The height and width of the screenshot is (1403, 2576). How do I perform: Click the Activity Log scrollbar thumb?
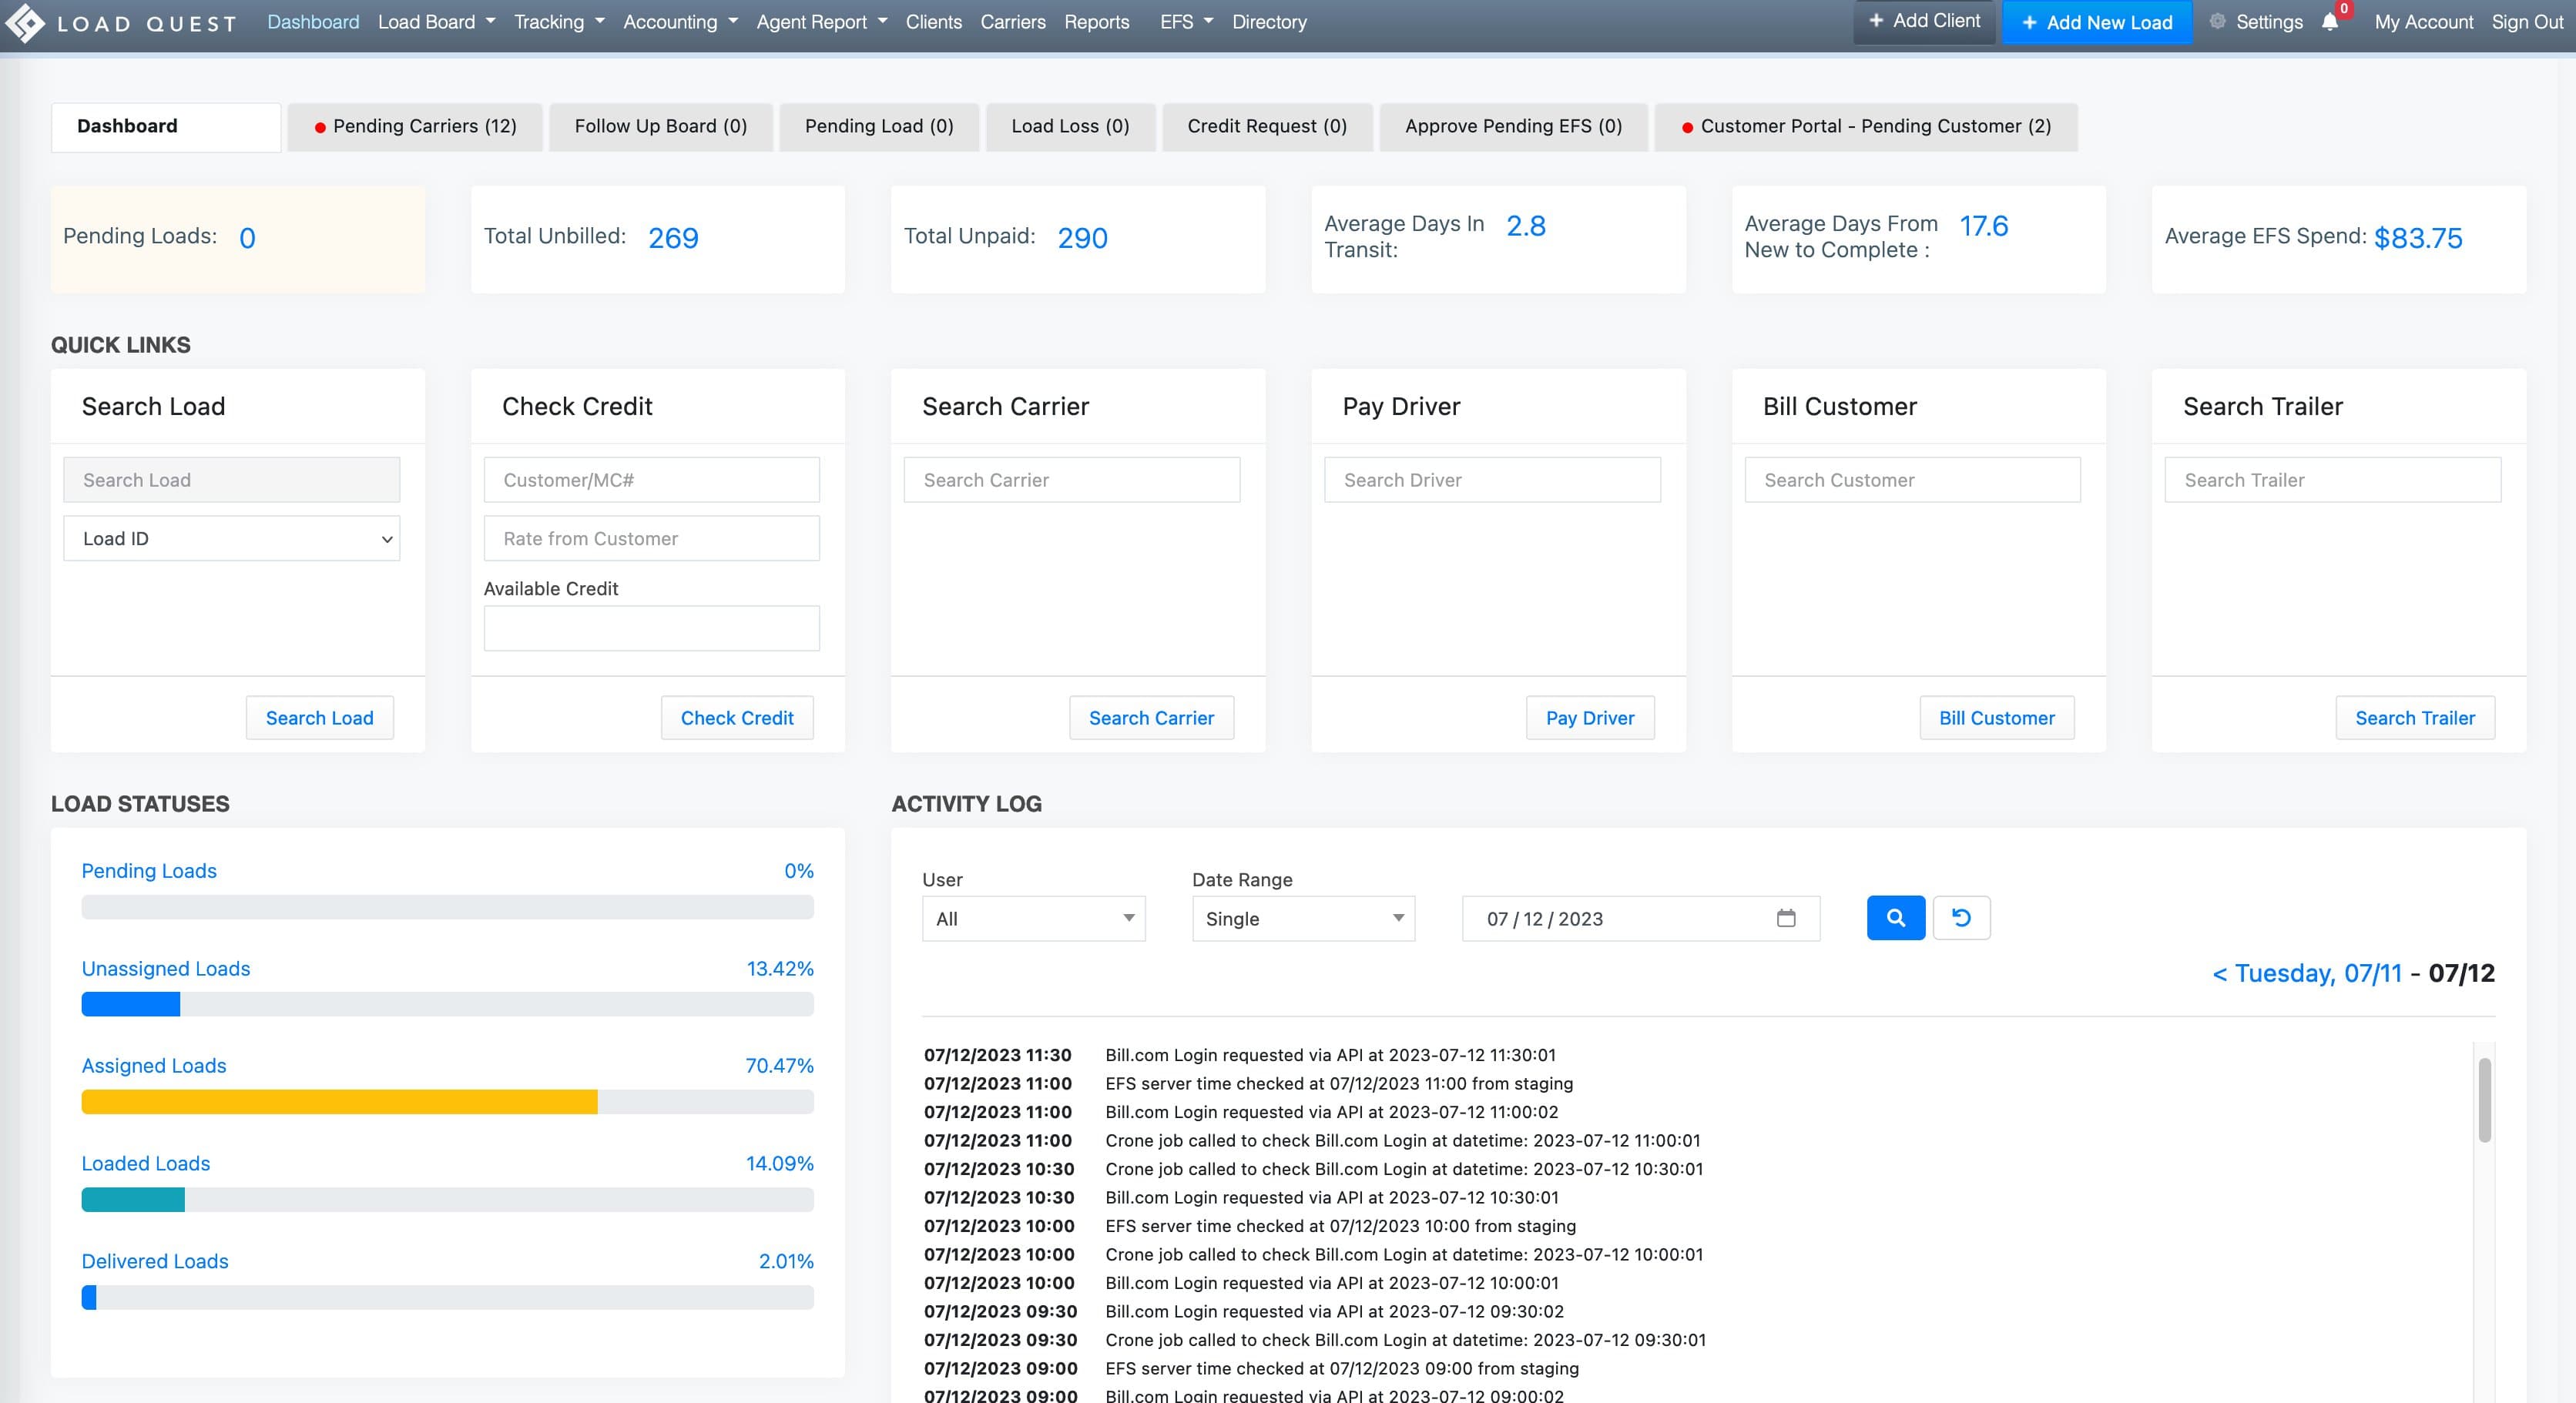(2484, 1100)
